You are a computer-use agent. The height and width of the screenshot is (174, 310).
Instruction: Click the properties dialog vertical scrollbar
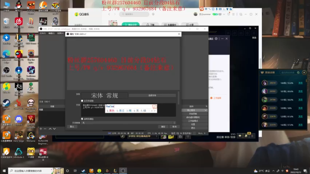click(x=179, y=98)
